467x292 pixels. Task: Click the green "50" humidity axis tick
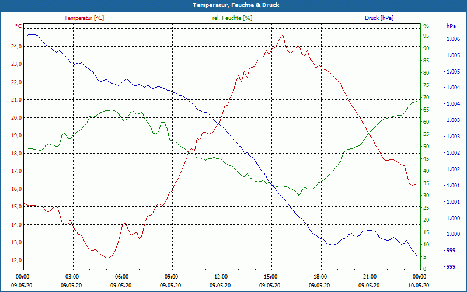426,147
